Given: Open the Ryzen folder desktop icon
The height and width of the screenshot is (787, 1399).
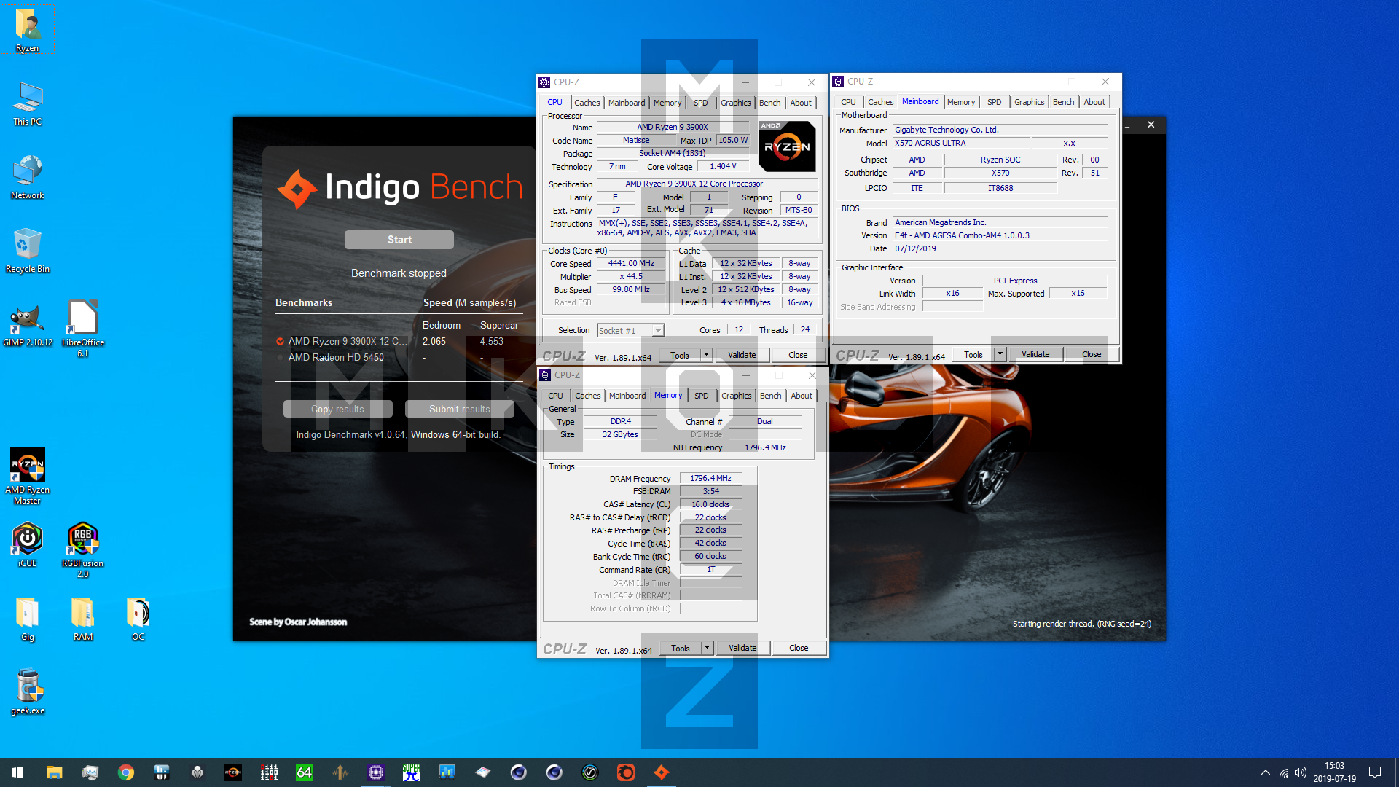Looking at the screenshot, I should (28, 31).
